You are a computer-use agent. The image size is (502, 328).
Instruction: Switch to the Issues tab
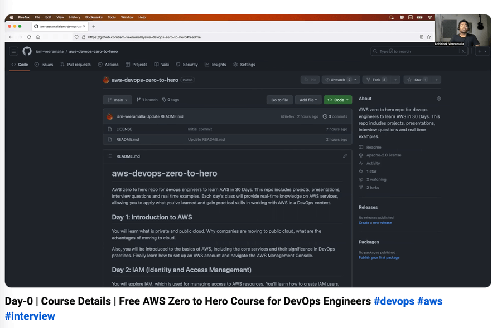point(44,65)
